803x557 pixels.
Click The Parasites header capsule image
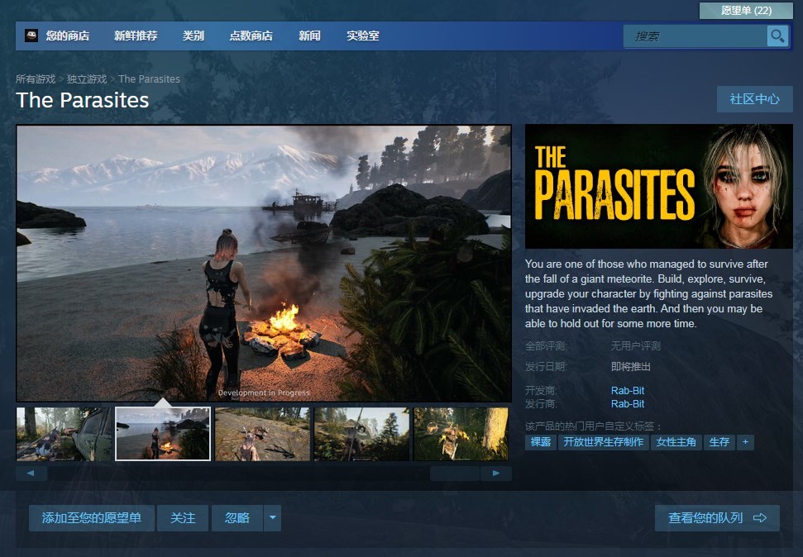[x=658, y=186]
